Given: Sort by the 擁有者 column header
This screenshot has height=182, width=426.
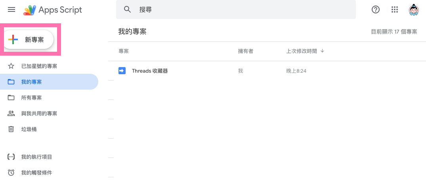Looking at the screenshot, I should pos(246,51).
